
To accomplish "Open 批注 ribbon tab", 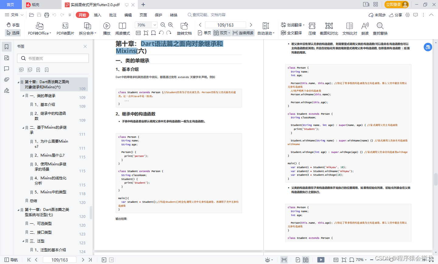I will pyautogui.click(x=113, y=15).
